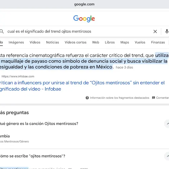Open the Infobae article title link

pos(82,86)
